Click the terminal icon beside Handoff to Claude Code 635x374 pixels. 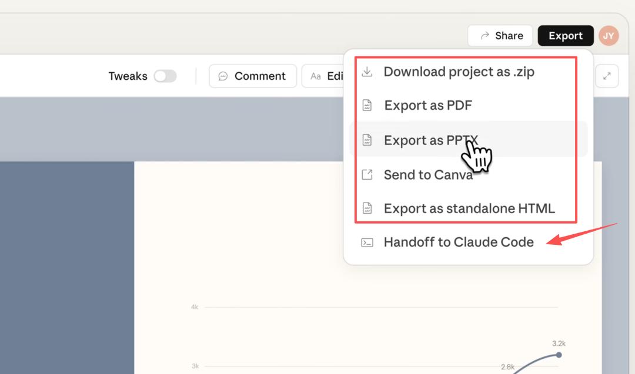click(x=367, y=242)
